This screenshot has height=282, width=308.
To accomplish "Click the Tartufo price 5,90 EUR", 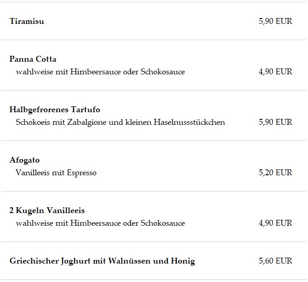I will (275, 122).
